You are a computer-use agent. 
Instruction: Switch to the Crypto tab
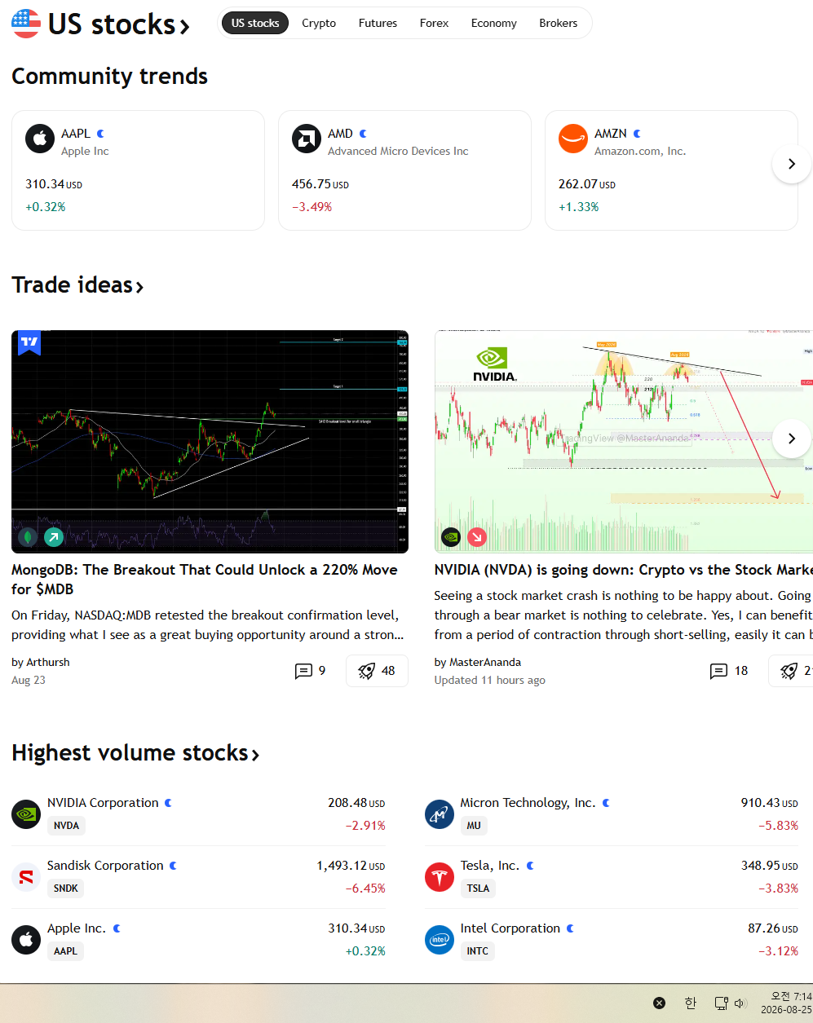pos(319,23)
